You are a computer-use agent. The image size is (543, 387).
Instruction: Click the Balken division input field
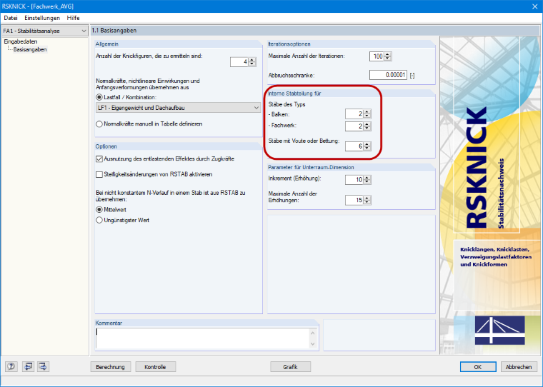pos(354,114)
